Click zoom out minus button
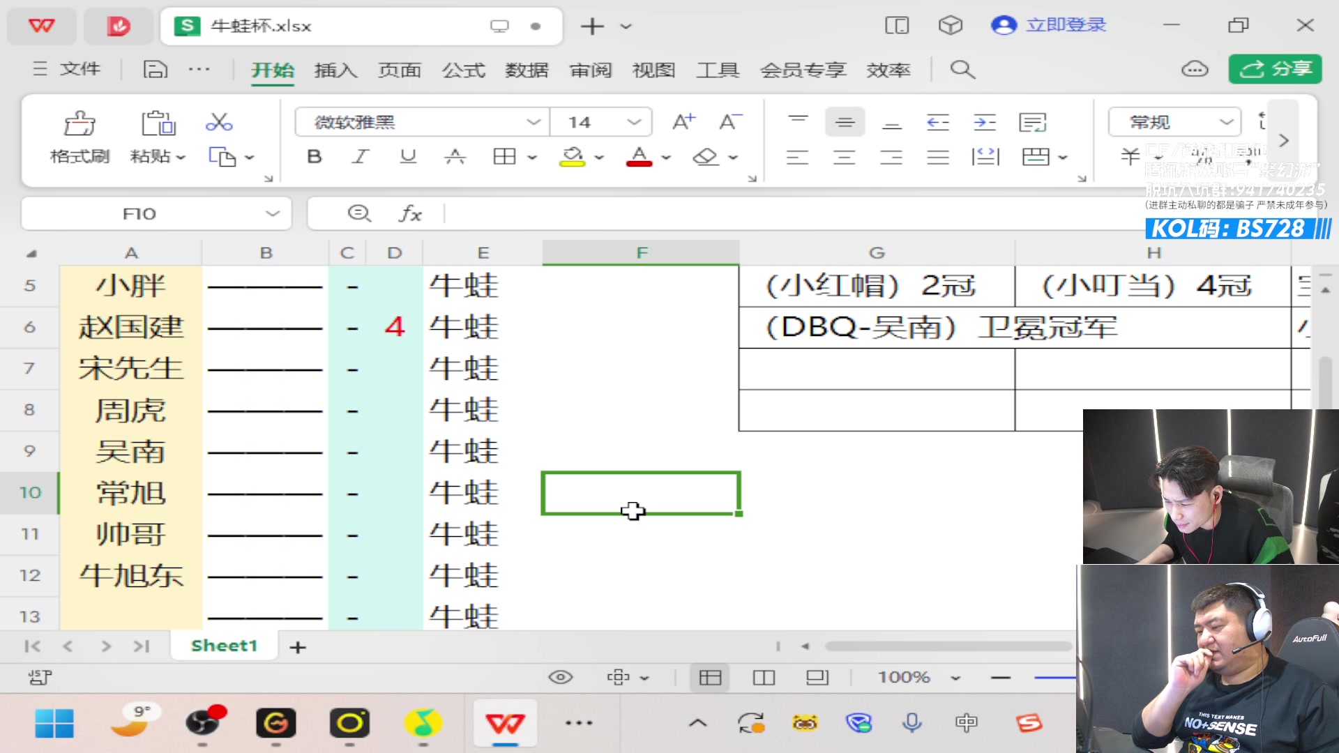Image resolution: width=1339 pixels, height=753 pixels. pos(1001,677)
